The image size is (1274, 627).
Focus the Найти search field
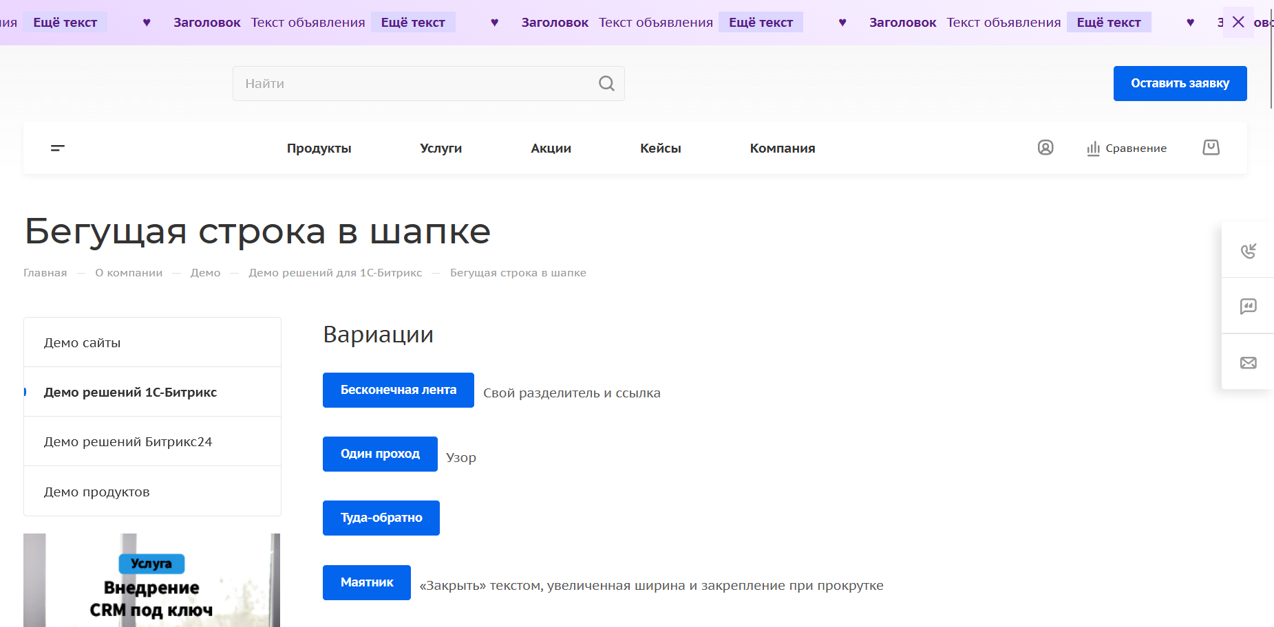point(428,83)
